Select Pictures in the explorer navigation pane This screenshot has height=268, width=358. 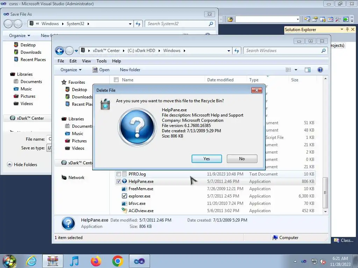pyautogui.click(x=79, y=141)
